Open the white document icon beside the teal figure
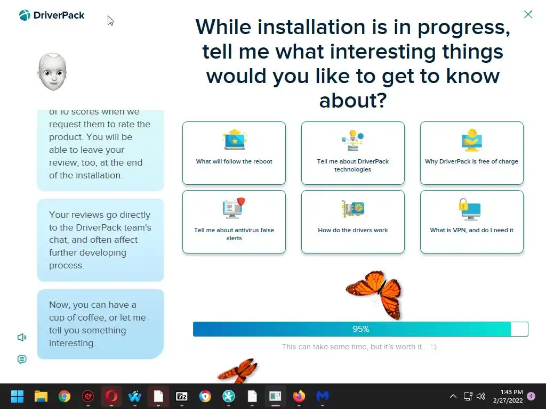This screenshot has height=409, width=546. (x=252, y=396)
